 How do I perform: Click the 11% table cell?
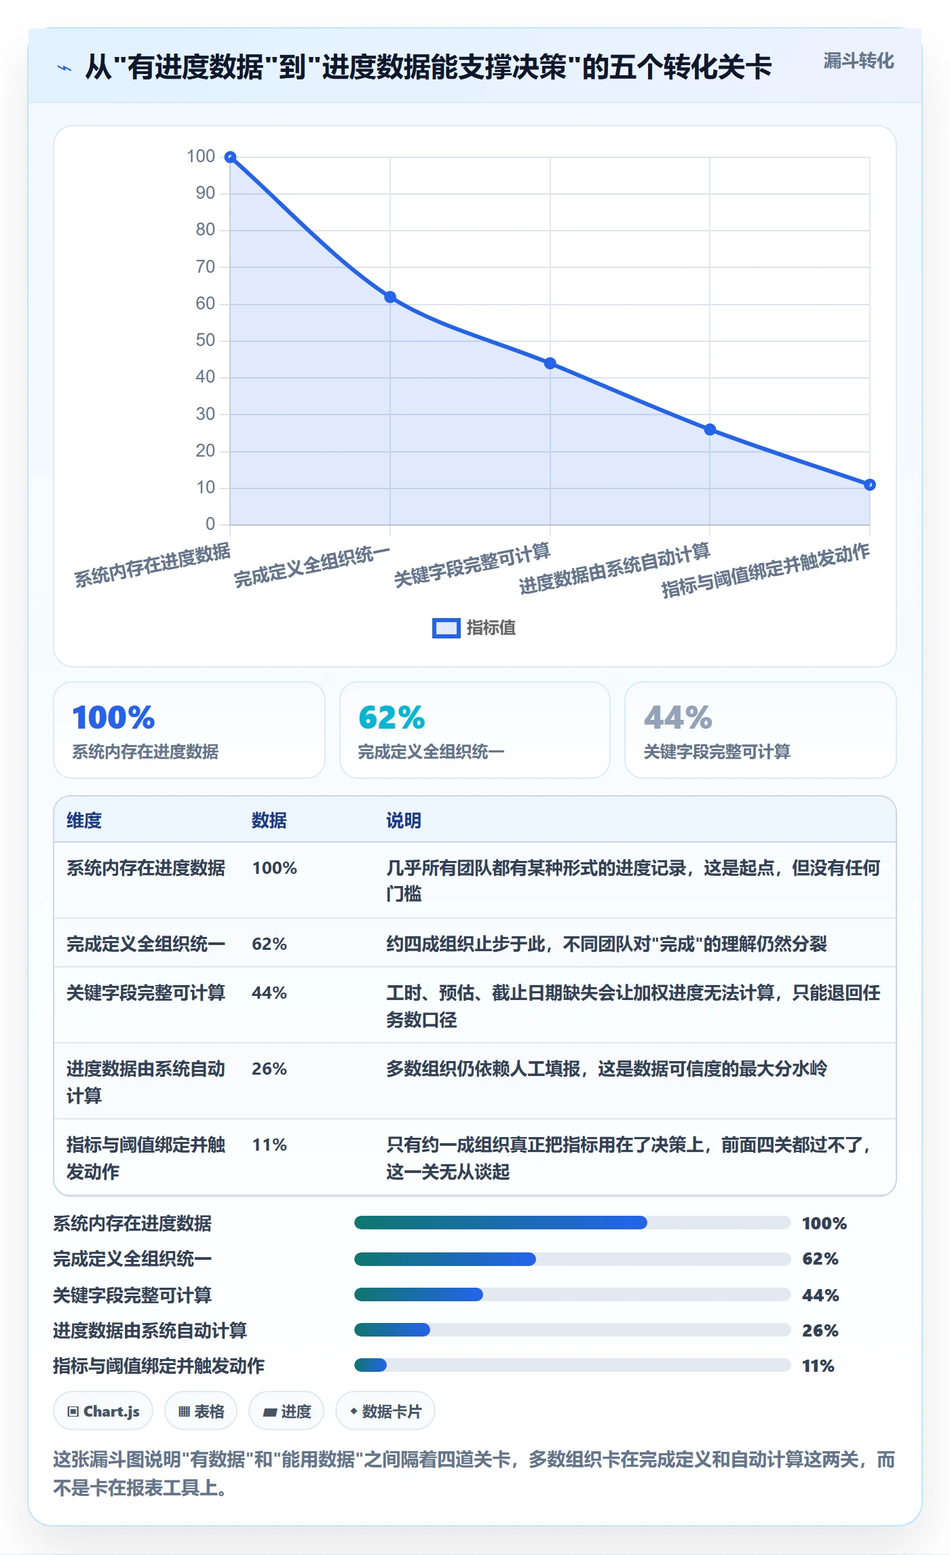[269, 1145]
